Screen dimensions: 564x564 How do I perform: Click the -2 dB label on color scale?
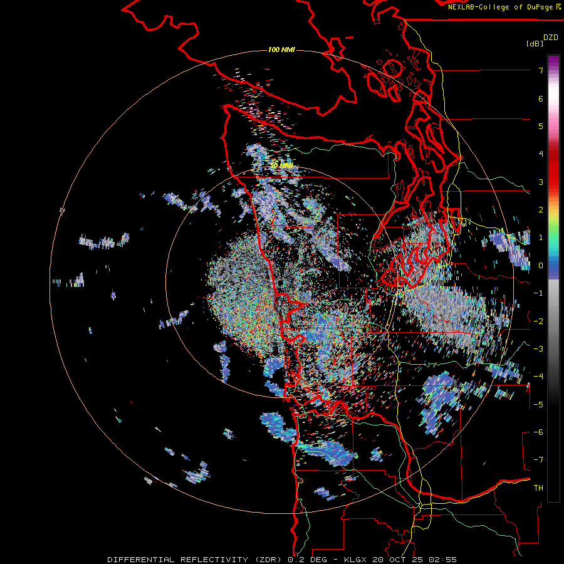pos(538,321)
